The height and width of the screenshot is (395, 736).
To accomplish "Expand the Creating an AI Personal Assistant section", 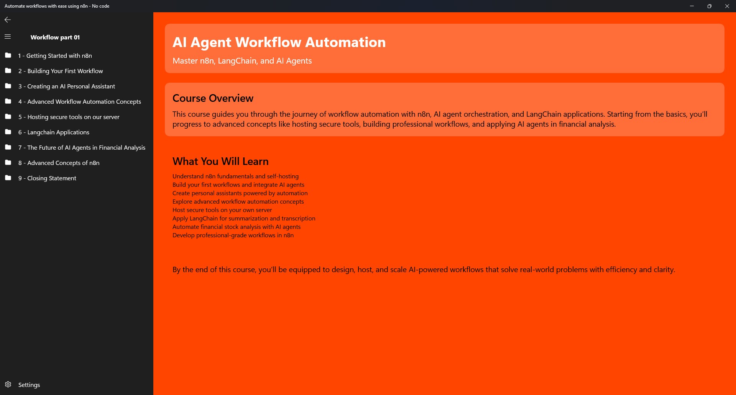I will click(67, 86).
